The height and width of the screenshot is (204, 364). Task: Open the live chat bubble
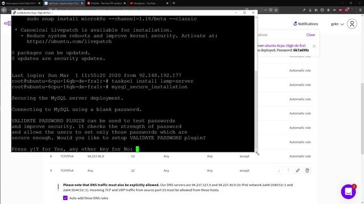click(x=349, y=192)
